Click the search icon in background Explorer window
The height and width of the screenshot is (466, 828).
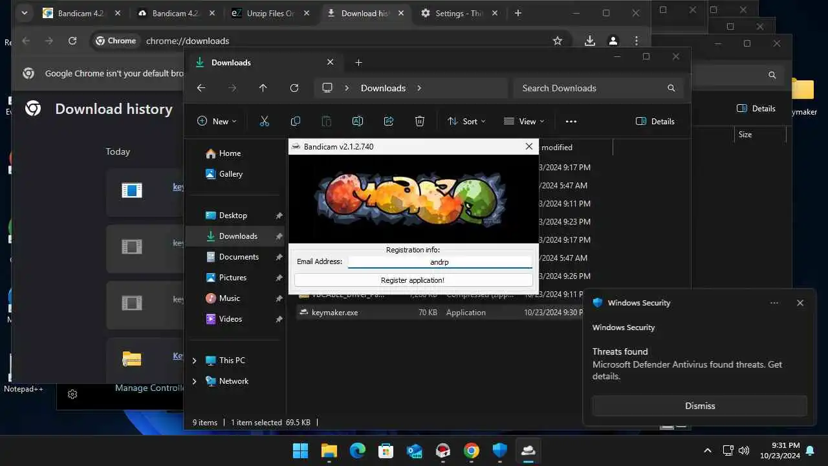772,75
